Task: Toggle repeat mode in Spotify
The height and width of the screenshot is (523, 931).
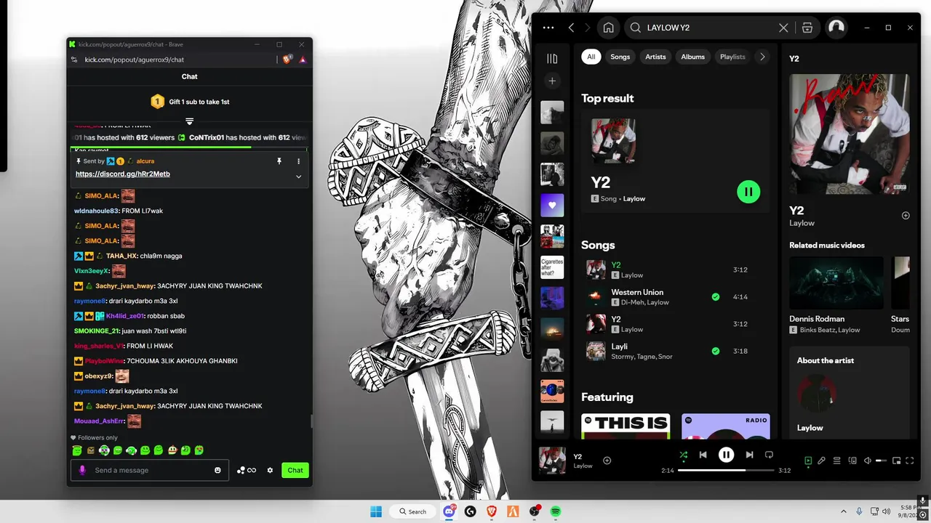Action: 769,455
